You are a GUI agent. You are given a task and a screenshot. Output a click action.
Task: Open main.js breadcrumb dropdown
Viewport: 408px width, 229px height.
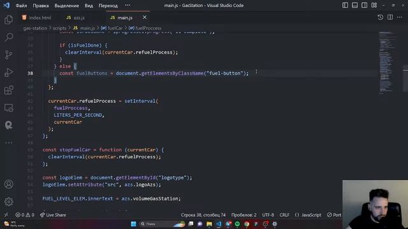pos(84,28)
